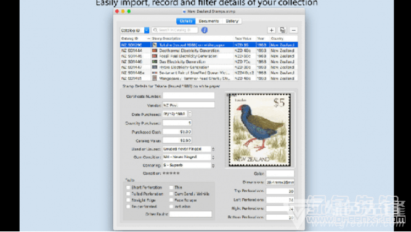Open the blue info button
This screenshot has height=232, width=411.
pyautogui.click(x=205, y=30)
